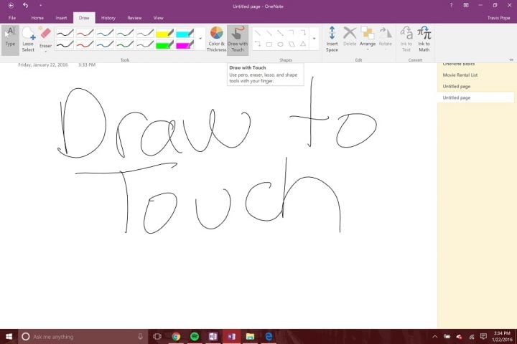Pick the thick green pen, bottom row
The height and width of the screenshot is (344, 517).
tap(125, 44)
